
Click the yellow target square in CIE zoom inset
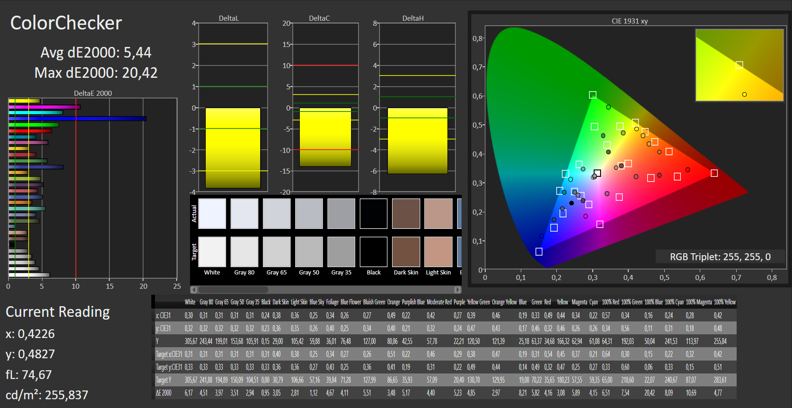tap(739, 65)
